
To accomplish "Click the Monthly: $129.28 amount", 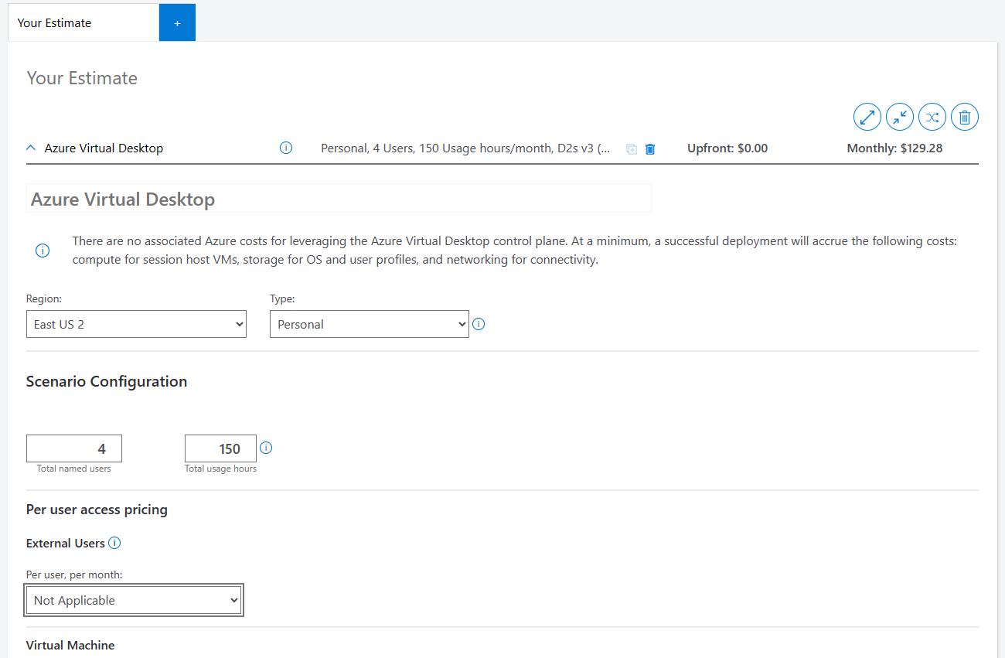I will point(895,148).
